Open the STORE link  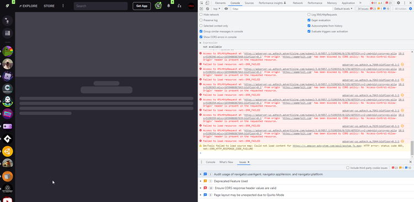click(x=49, y=6)
